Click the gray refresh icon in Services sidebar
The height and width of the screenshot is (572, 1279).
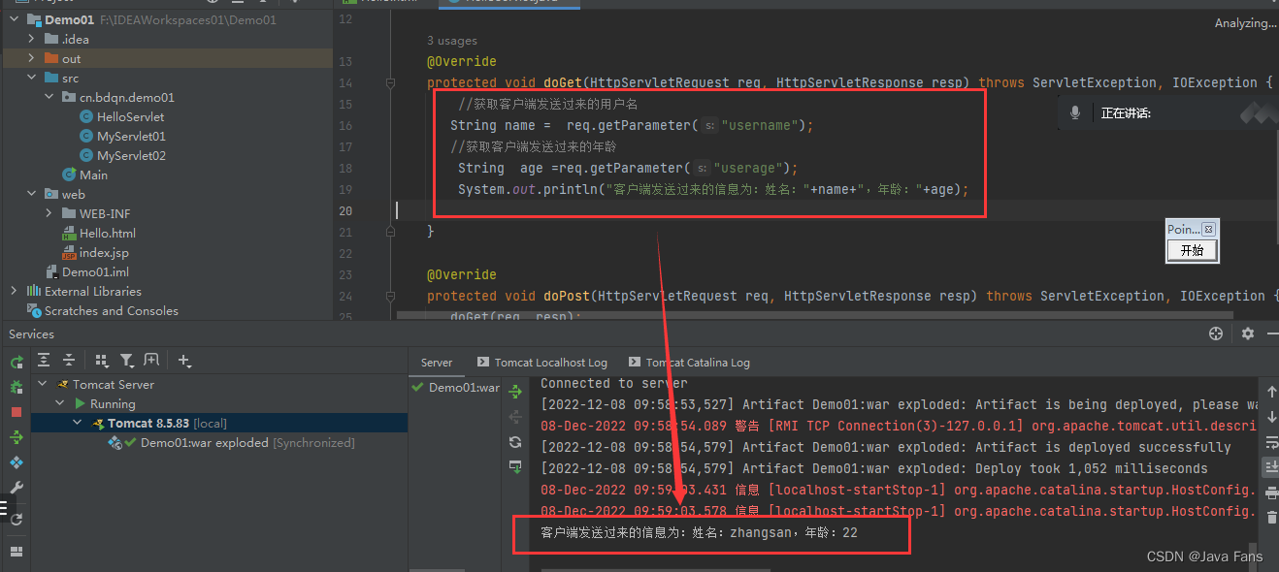(16, 520)
